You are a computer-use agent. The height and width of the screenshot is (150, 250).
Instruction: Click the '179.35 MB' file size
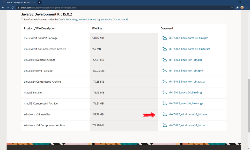(98, 82)
